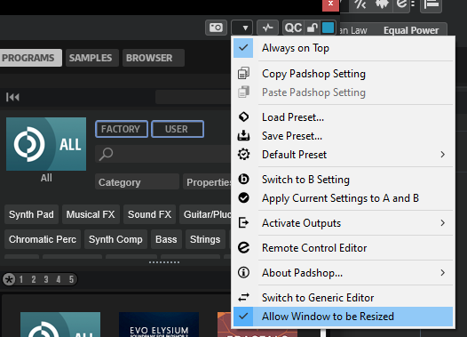Click the layout bars icon at top right
467x337 pixels.
tap(431, 5)
